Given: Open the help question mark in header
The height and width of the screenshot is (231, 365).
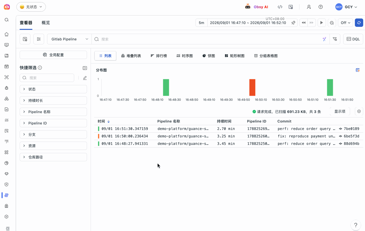Looking at the screenshot, I should coord(321,7).
